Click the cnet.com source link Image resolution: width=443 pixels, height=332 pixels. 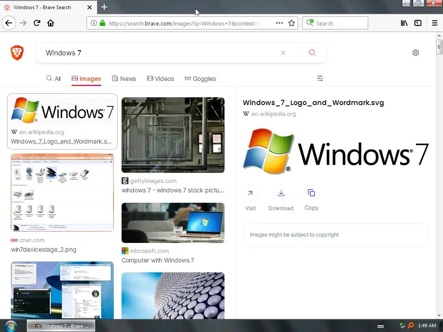pos(32,240)
